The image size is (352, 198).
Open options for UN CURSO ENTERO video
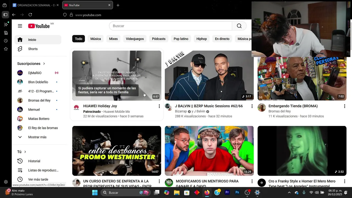click(159, 182)
